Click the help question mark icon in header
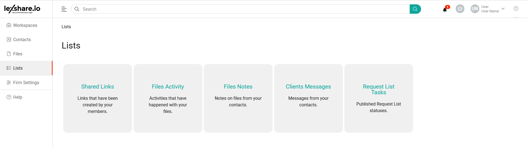The image size is (528, 148). point(516,9)
